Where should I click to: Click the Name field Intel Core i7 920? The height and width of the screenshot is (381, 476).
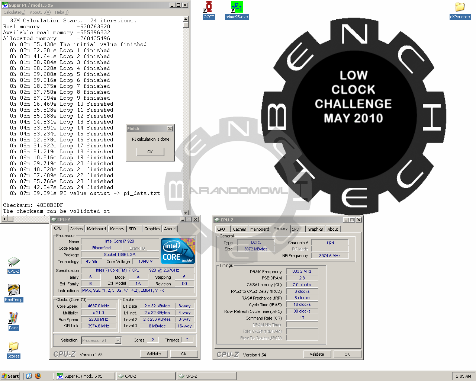(x=120, y=241)
